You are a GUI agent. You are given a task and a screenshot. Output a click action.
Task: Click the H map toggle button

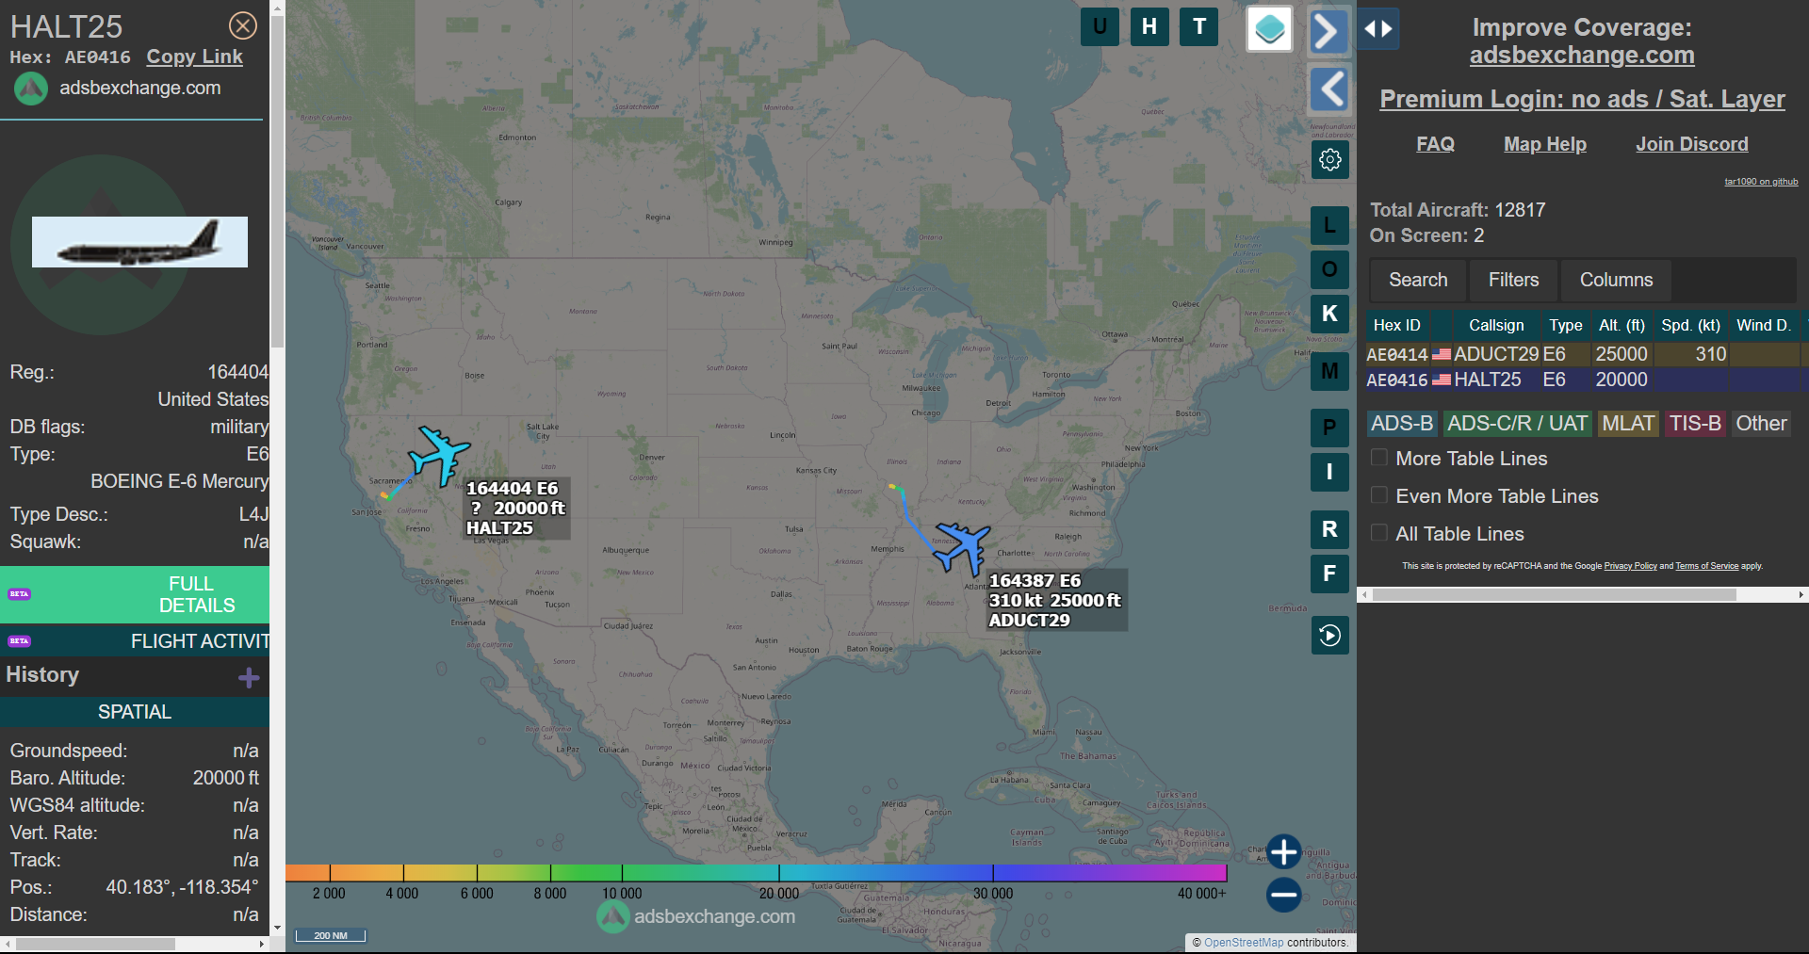pos(1149,26)
